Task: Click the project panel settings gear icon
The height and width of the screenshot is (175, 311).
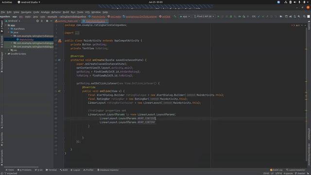Action: [x=47, y=21]
